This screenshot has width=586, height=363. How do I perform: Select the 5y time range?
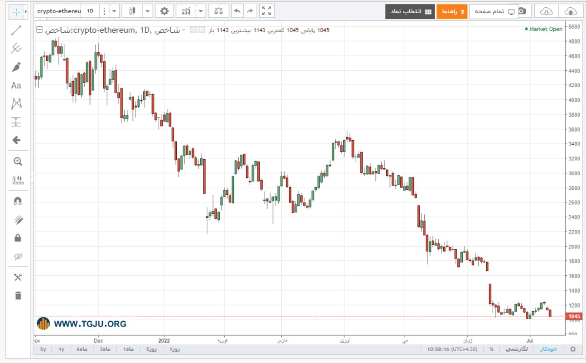tap(43, 349)
